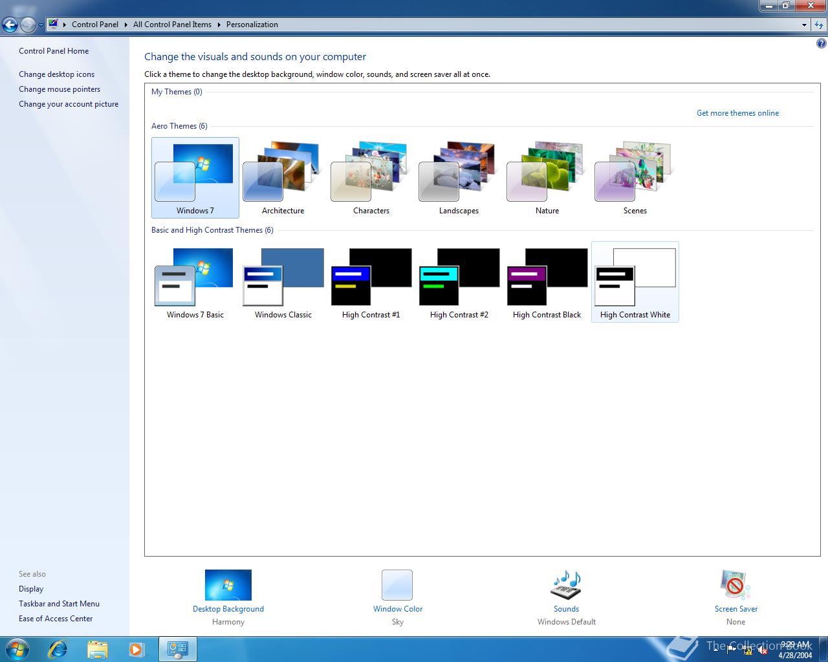Image resolution: width=828 pixels, height=662 pixels.
Task: Open Taskbar and Start Menu link
Action: tap(59, 604)
